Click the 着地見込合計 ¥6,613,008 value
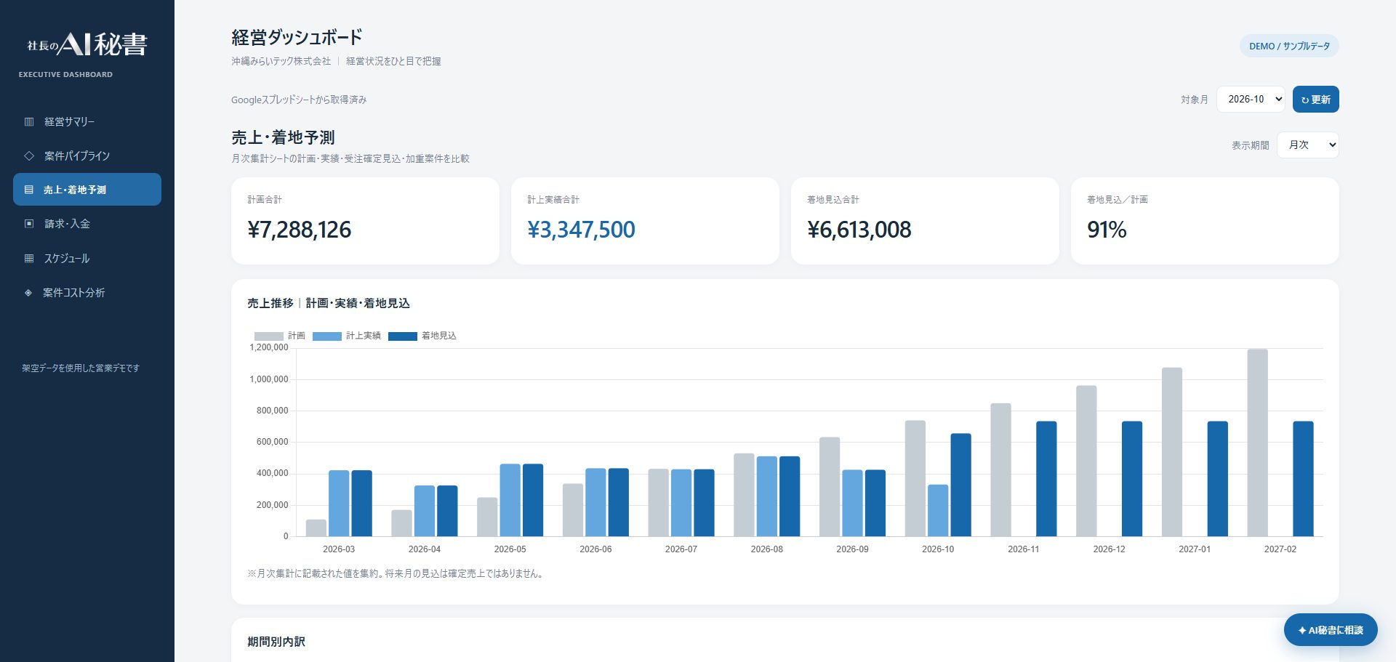1396x662 pixels. pyautogui.click(x=859, y=230)
